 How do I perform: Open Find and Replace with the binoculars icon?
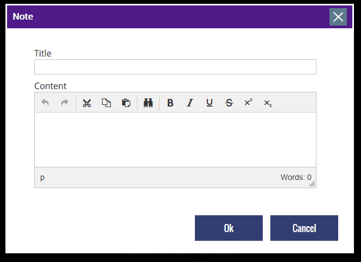click(x=148, y=103)
